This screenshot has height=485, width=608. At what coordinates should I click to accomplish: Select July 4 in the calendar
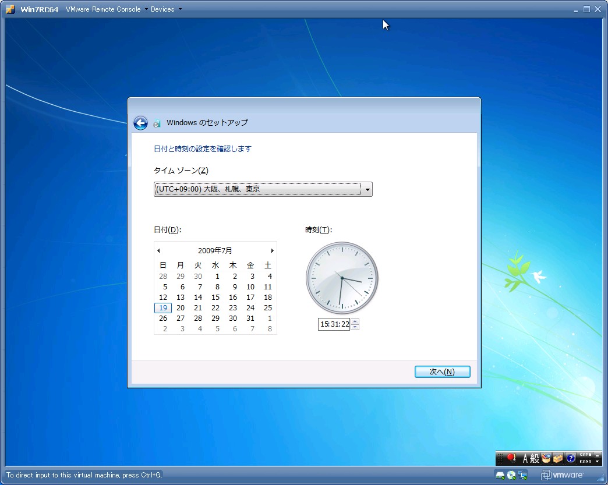coord(270,277)
